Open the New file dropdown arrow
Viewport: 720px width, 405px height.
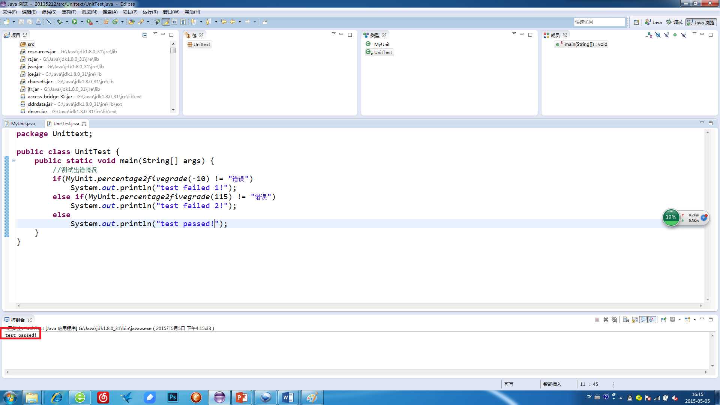(13, 22)
